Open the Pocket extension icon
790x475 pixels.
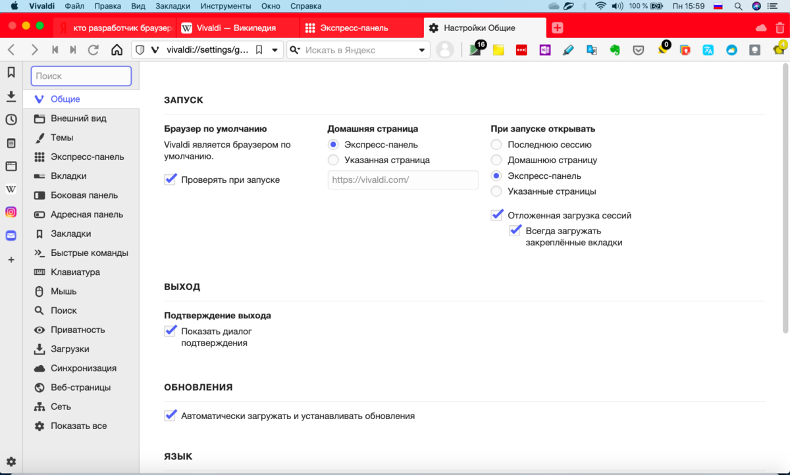click(639, 50)
